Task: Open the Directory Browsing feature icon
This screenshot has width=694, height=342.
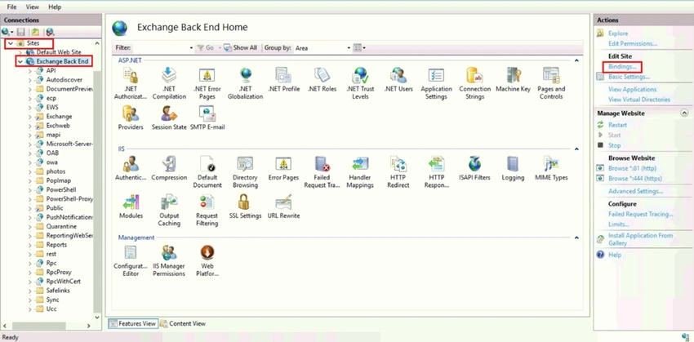Action: point(245,164)
